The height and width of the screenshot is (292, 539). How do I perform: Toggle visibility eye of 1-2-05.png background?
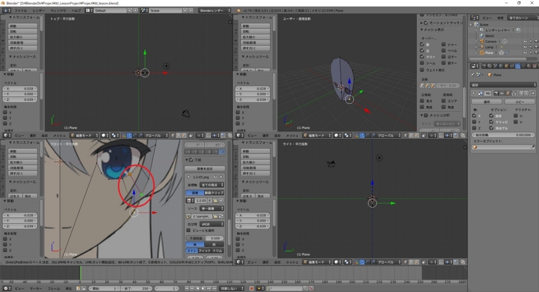click(x=215, y=177)
